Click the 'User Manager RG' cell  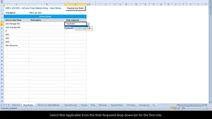click(x=16, y=24)
